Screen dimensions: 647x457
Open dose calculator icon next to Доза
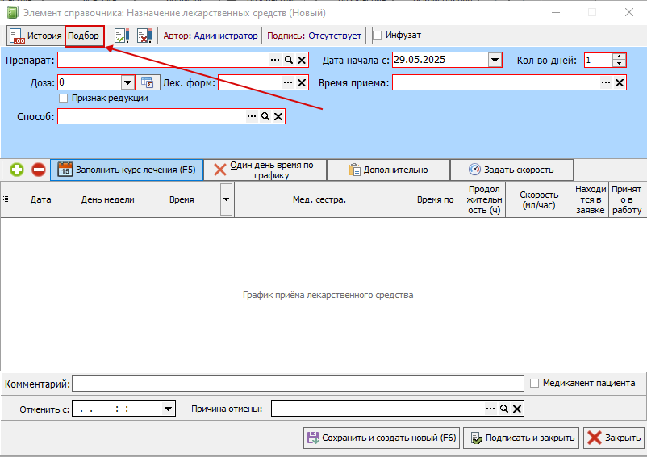coord(148,82)
